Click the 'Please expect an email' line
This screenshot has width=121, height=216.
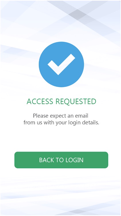[x=61, y=116]
